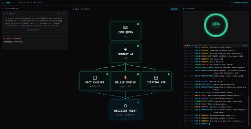Click the 'Awaiting submission...' text
The image size is (251, 129).
[14, 42]
